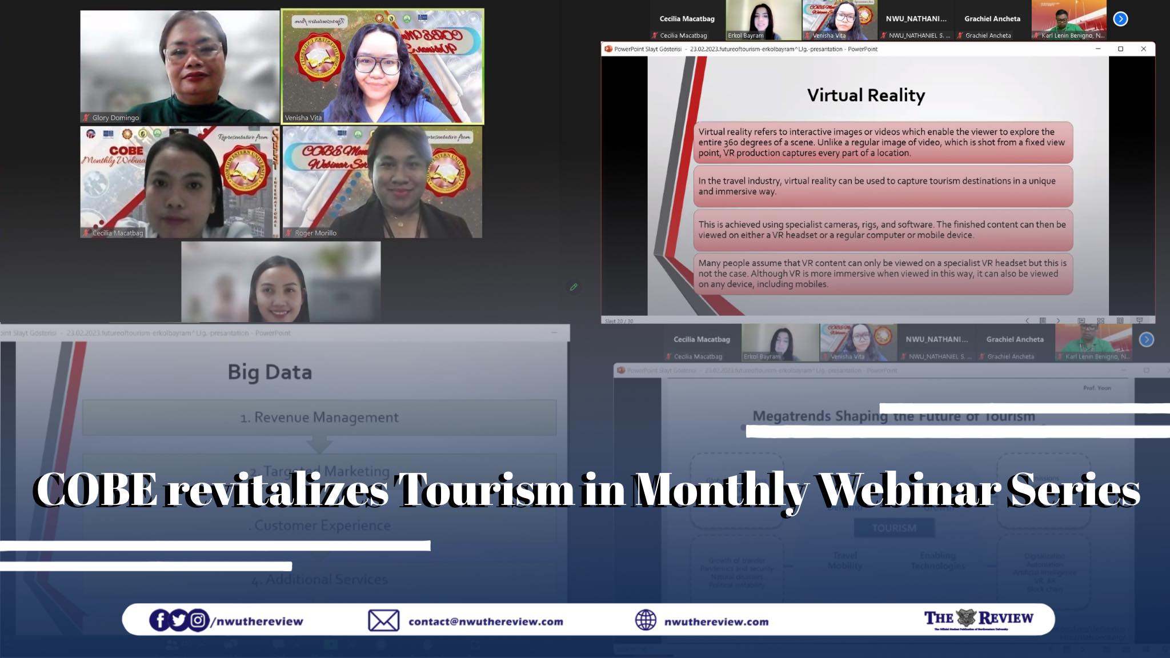Screen dimensions: 1170x658
Task: Open the Facebook icon in footer
Action: click(x=159, y=620)
